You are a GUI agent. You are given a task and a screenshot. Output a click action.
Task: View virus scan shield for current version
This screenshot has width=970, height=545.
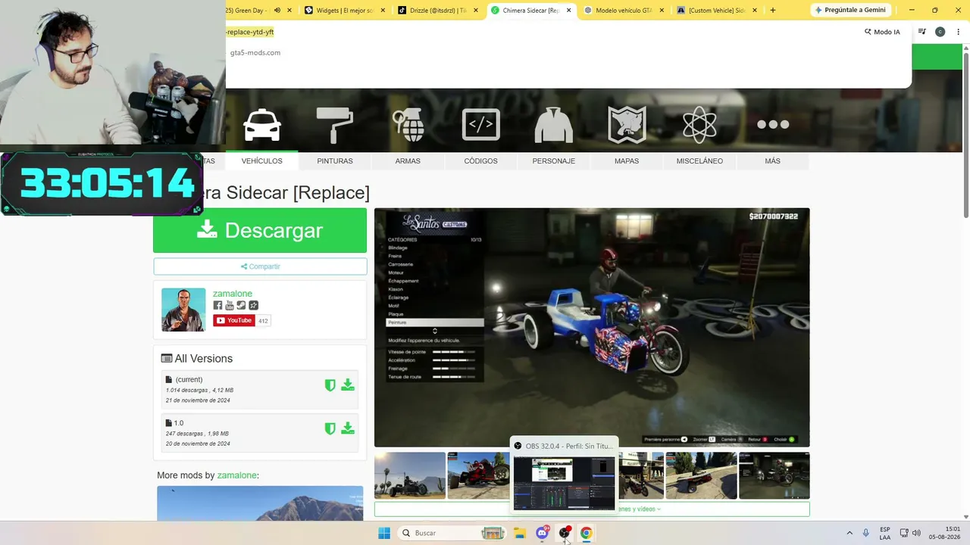click(x=330, y=385)
